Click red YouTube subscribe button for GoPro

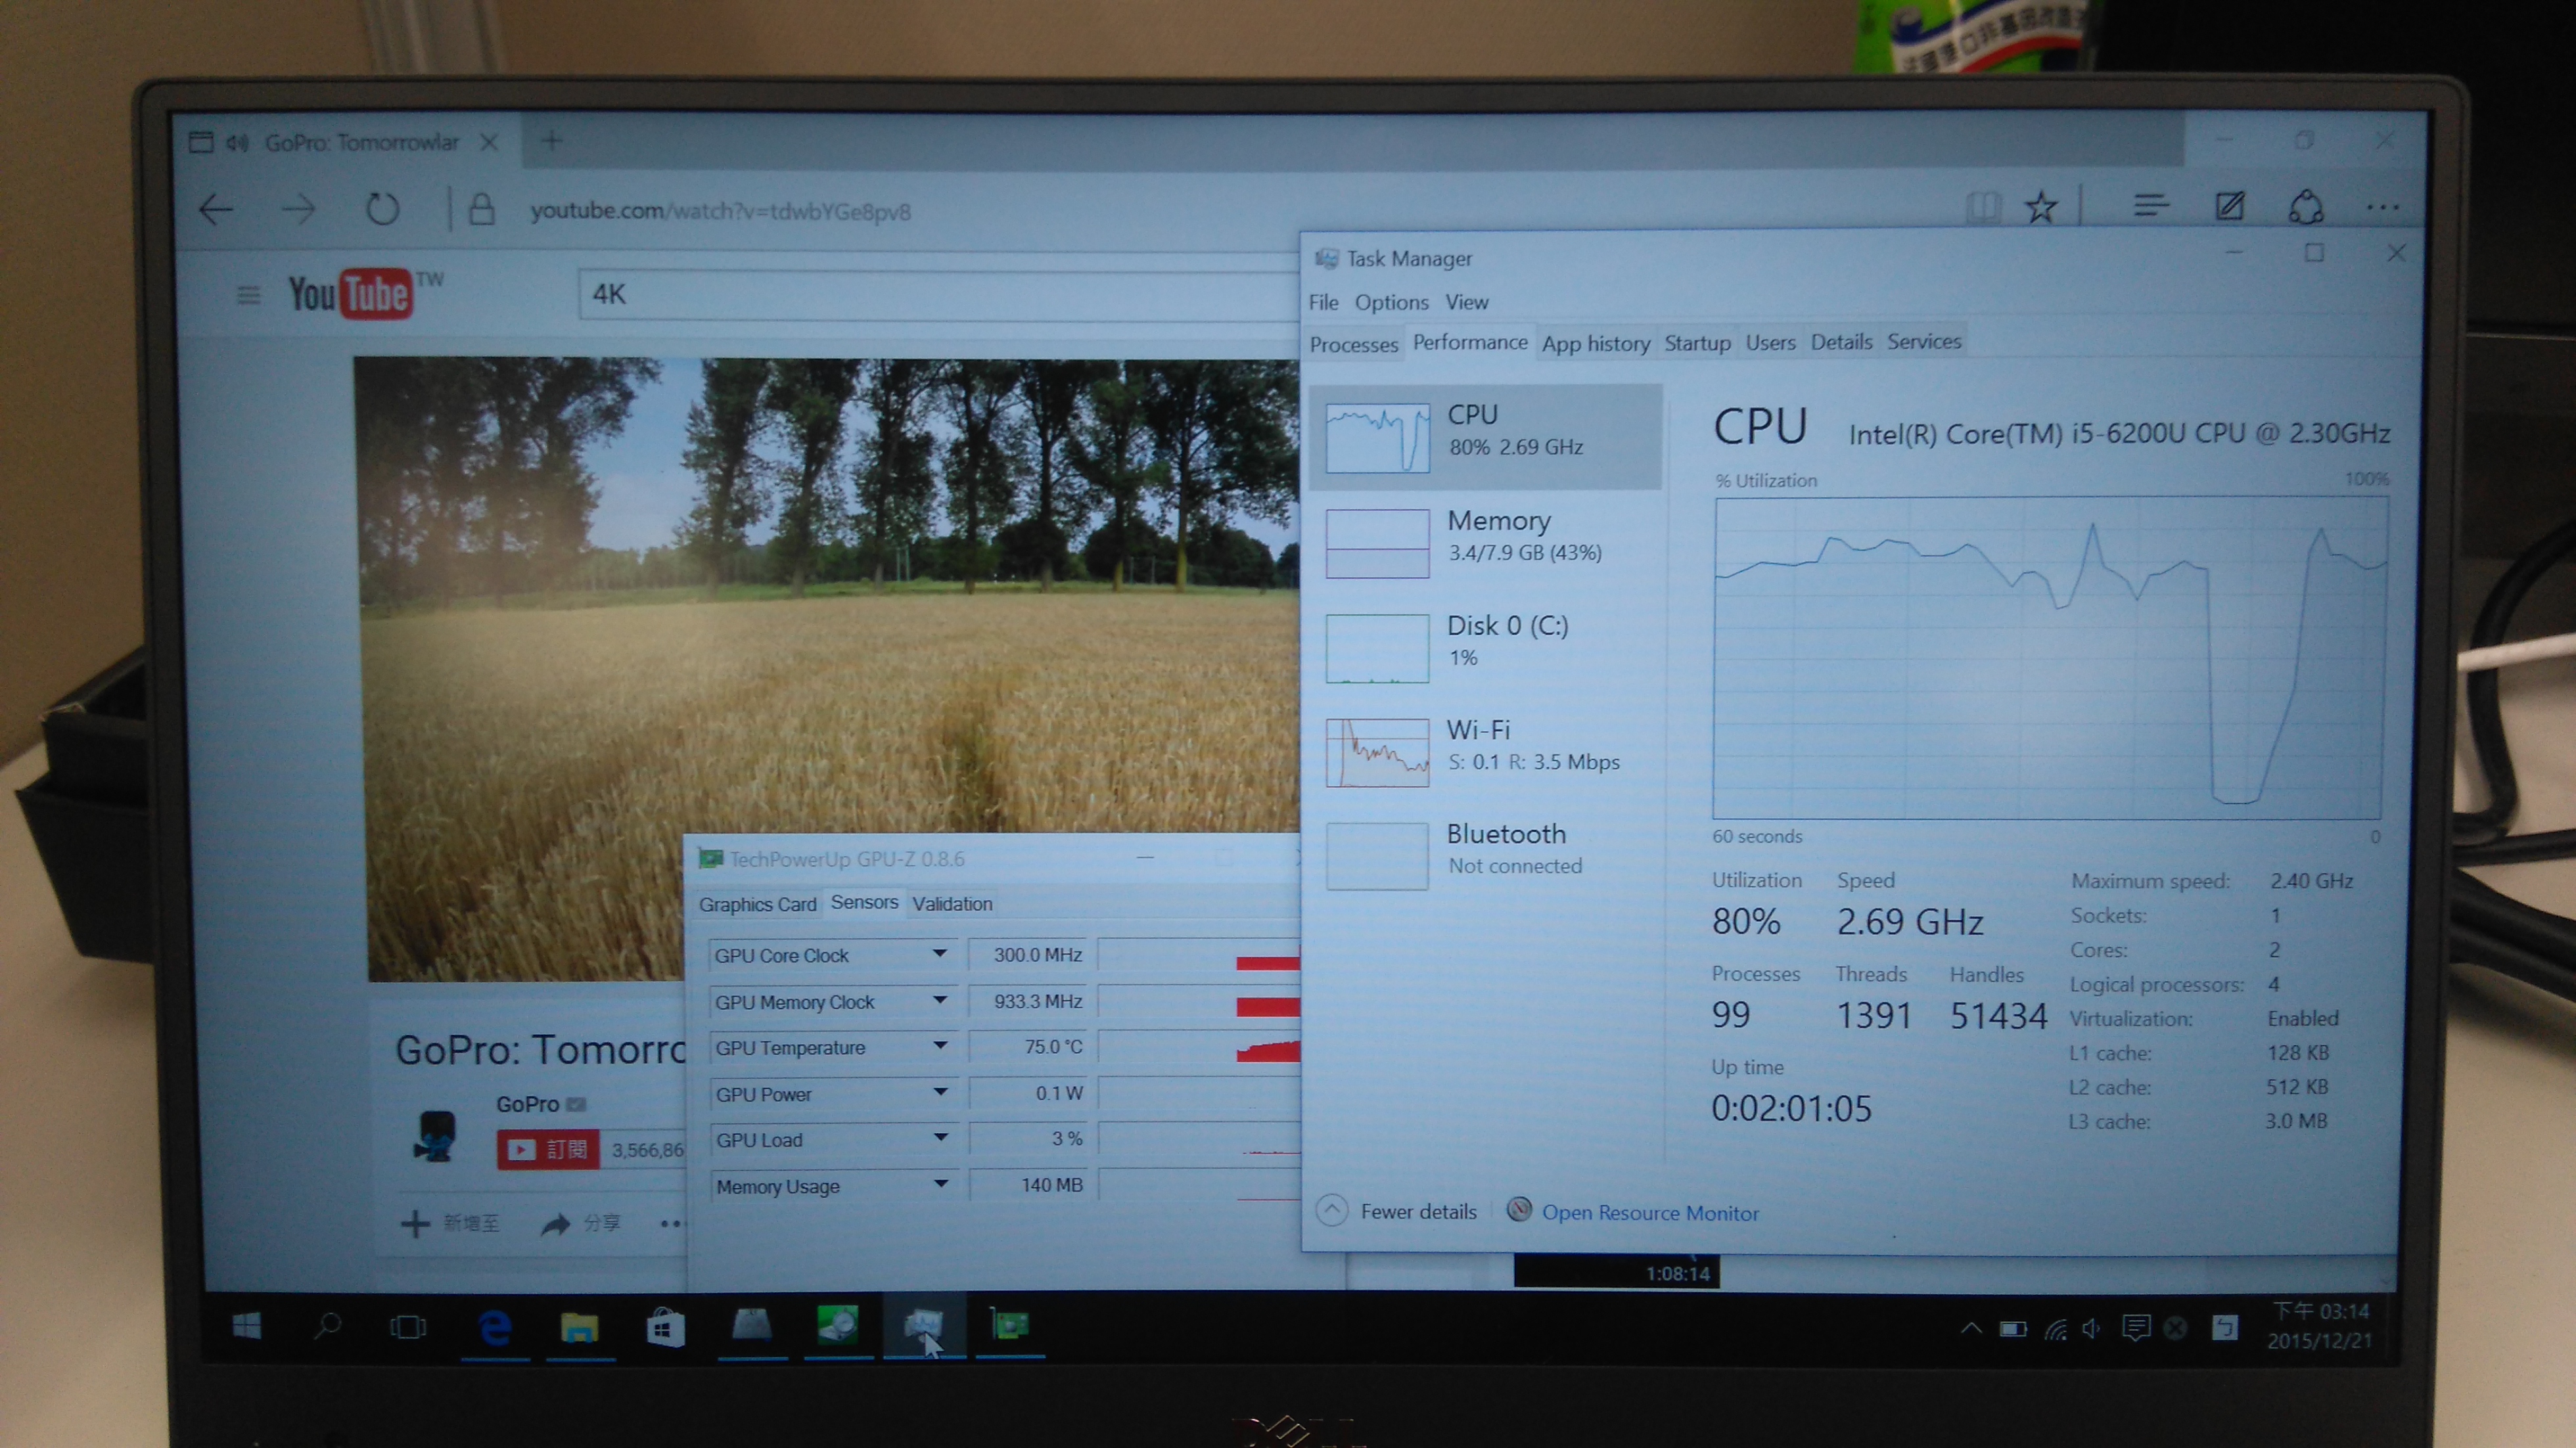point(548,1150)
